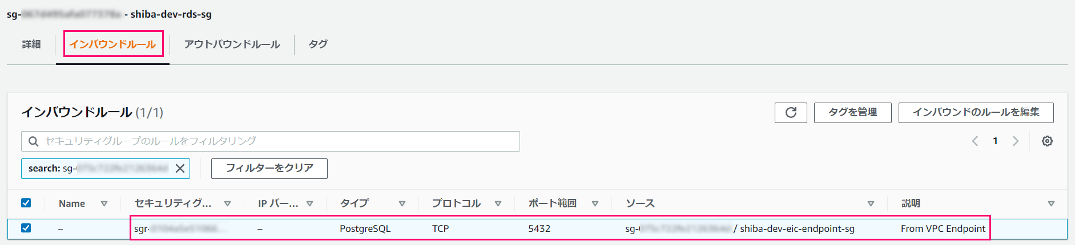Go to next page arrow
1075x245 pixels.
(x=1016, y=141)
